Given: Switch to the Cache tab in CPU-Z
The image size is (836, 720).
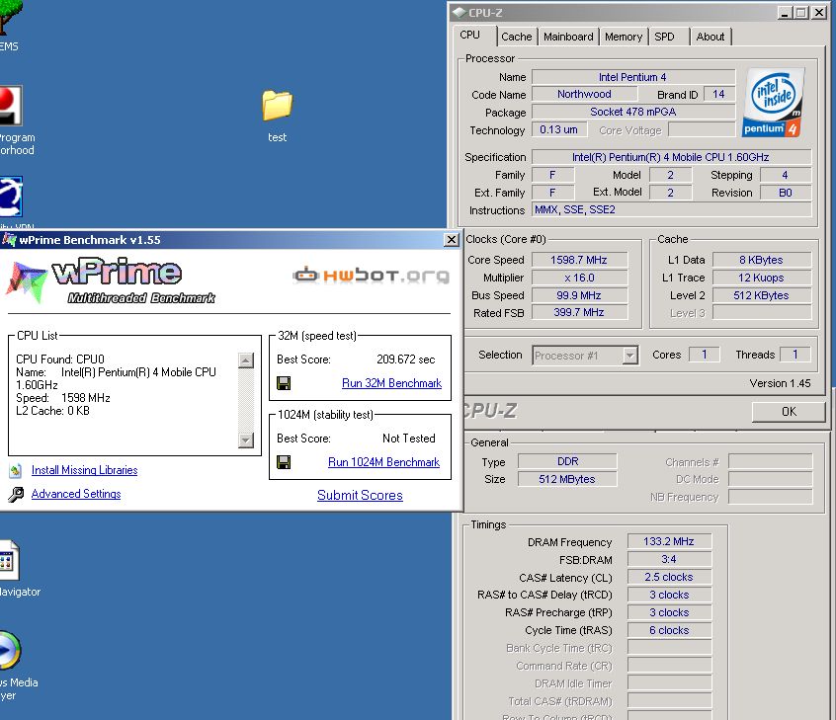Looking at the screenshot, I should click(516, 37).
